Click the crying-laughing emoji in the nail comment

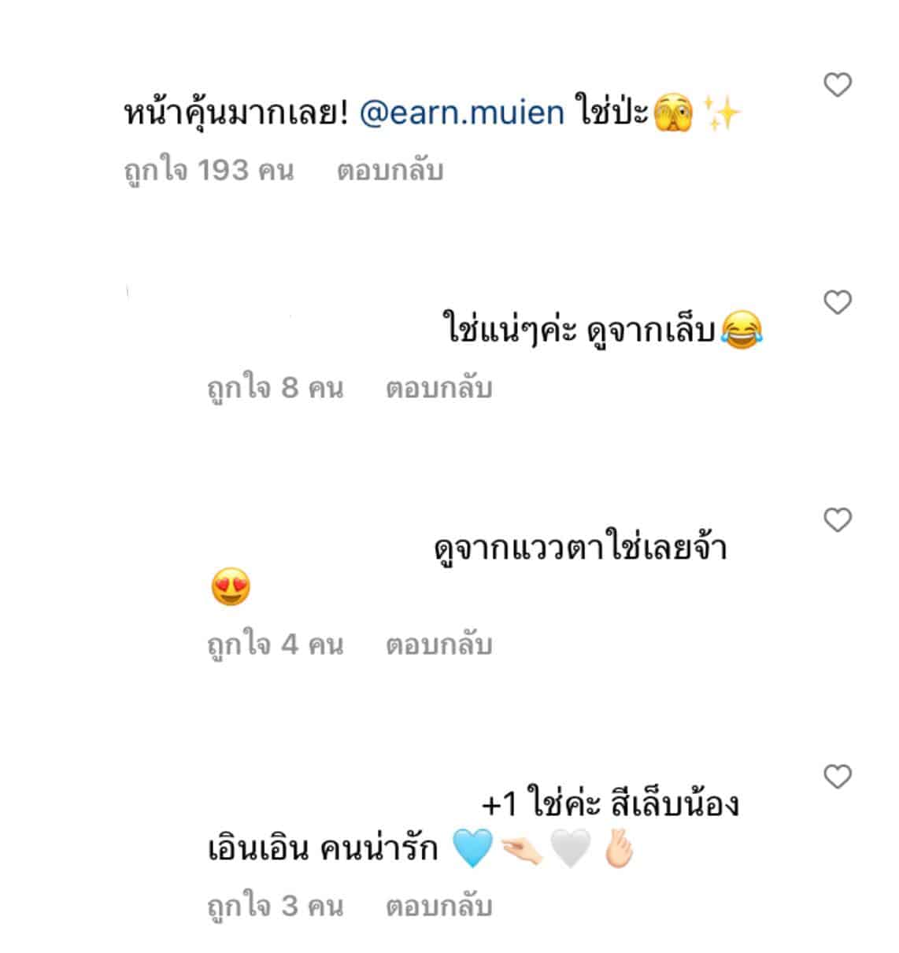pos(740,331)
